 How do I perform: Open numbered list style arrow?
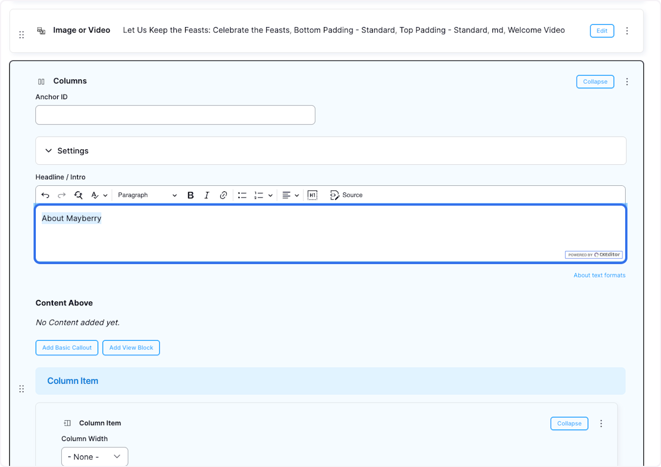[270, 195]
